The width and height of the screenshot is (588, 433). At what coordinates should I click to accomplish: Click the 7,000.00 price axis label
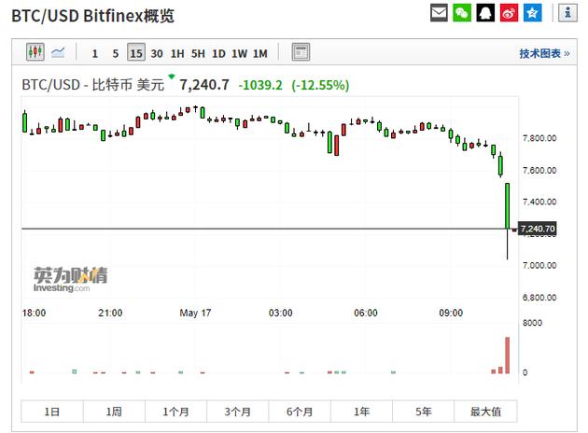(x=539, y=265)
